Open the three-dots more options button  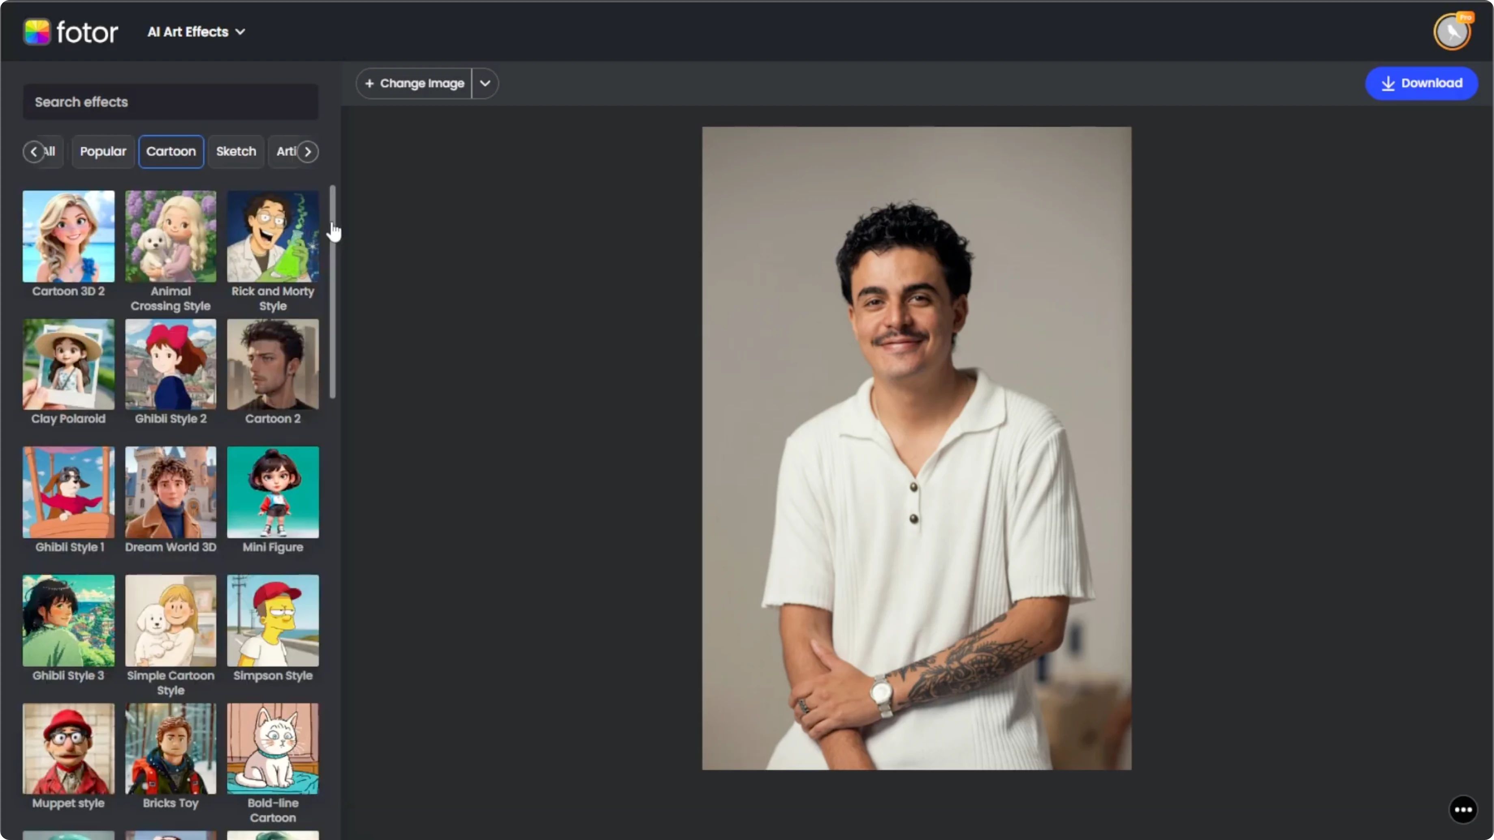(1463, 809)
